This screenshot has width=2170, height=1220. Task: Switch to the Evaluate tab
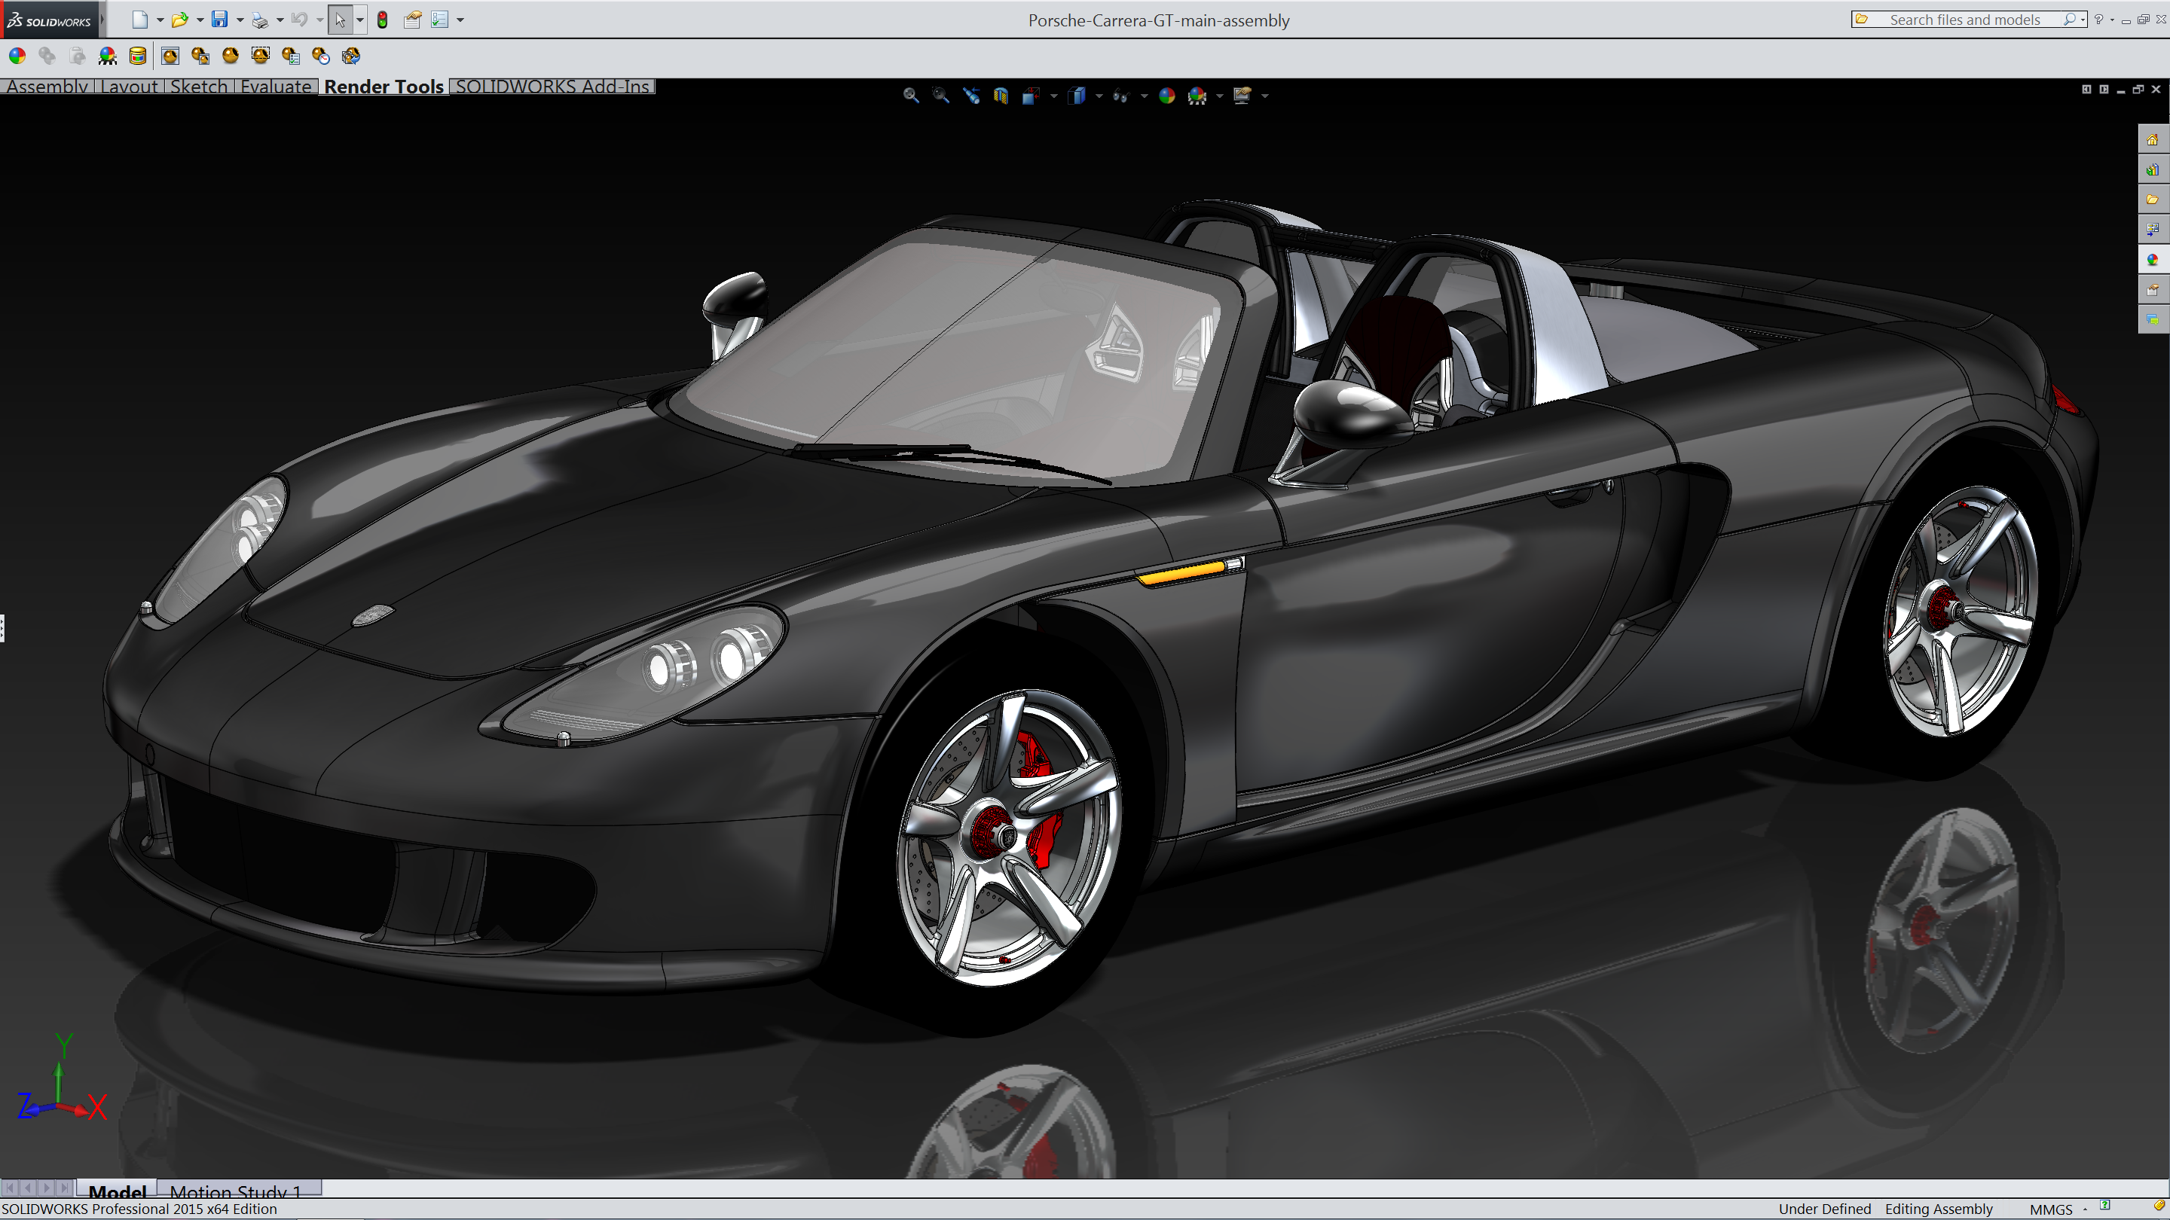[x=276, y=86]
